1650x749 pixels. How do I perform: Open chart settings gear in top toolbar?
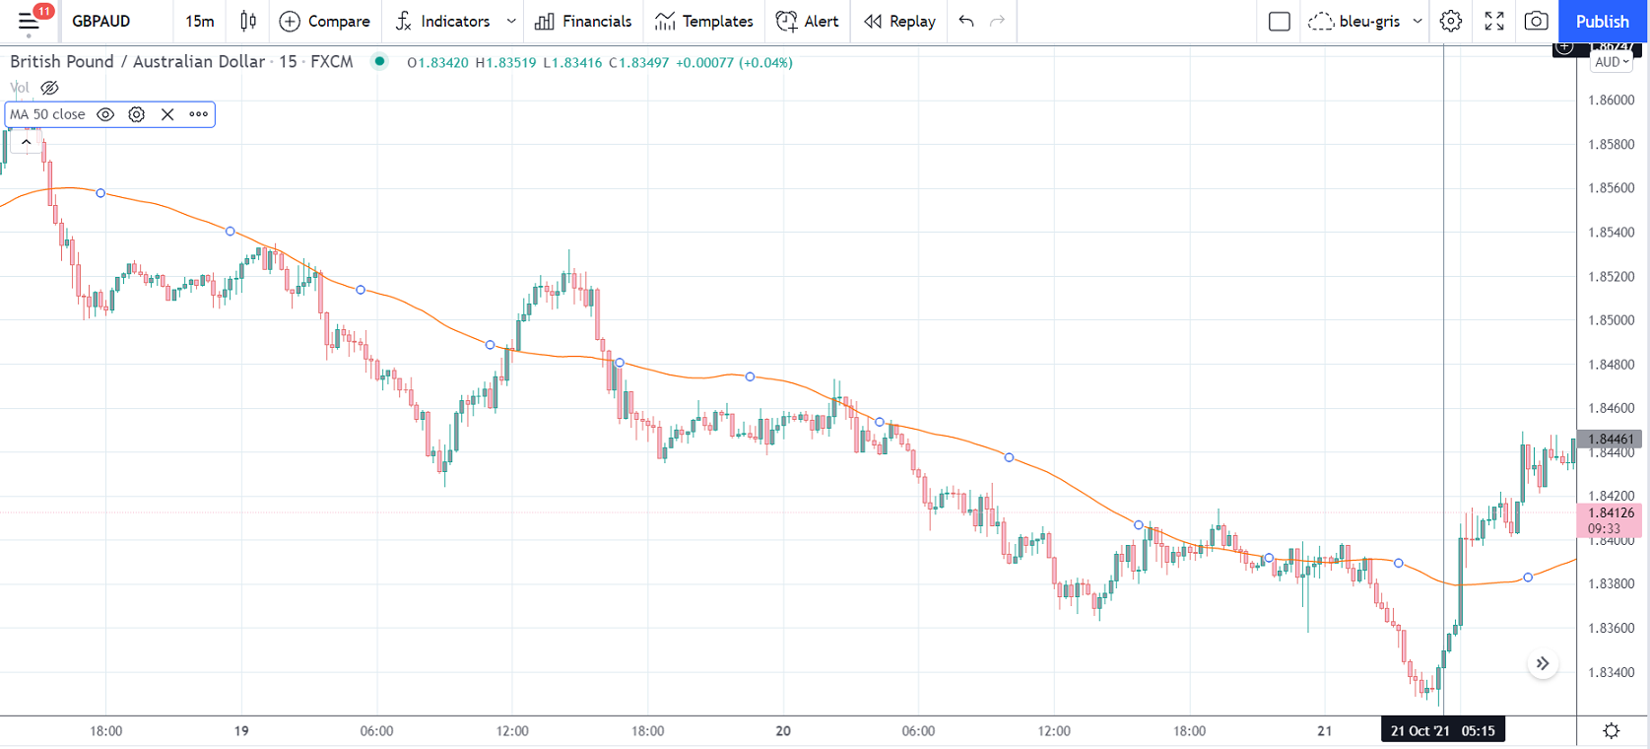[1450, 21]
